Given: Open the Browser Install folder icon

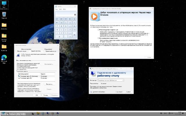Looking at the screenshot, I should click(4, 36).
